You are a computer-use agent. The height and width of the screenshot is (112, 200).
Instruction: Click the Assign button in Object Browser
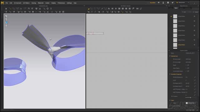point(196,12)
